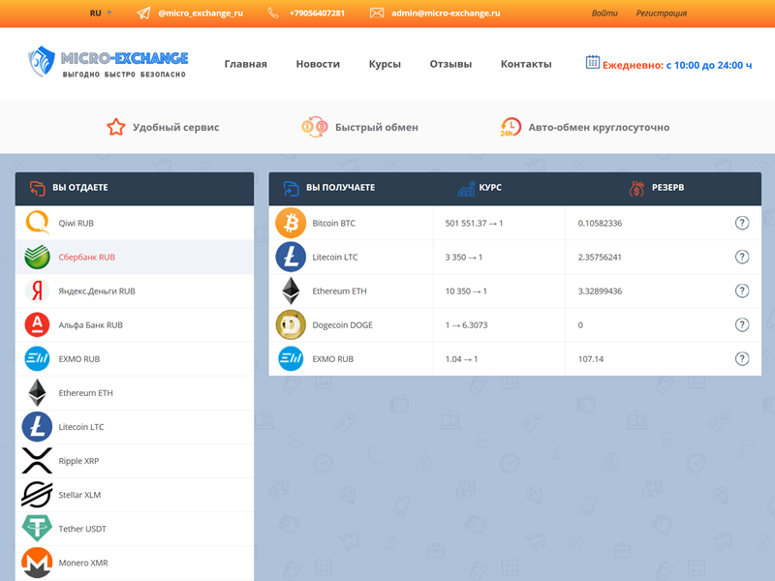Click the Bitcoin BTC orange icon

coord(291,223)
